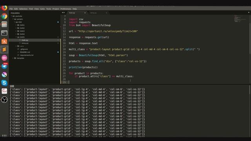Click file icon next to requirements.txt

[18, 55]
